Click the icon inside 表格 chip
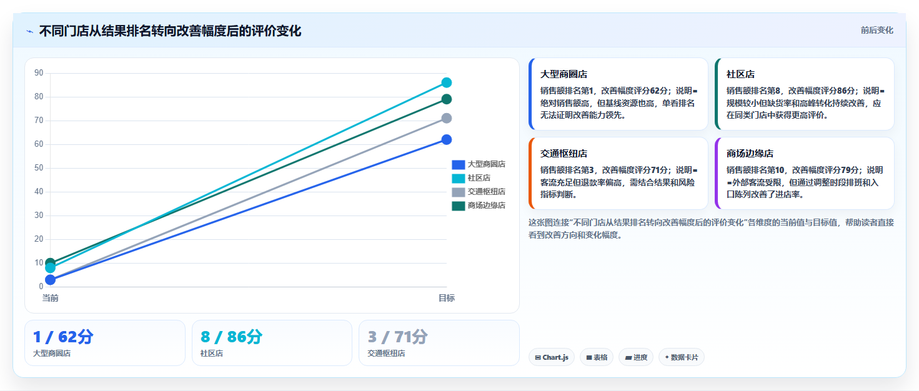 point(589,358)
